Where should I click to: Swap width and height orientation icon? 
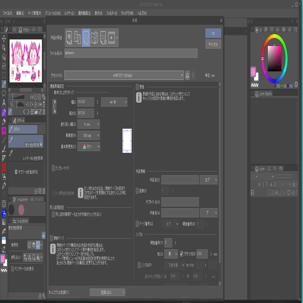coord(54,107)
